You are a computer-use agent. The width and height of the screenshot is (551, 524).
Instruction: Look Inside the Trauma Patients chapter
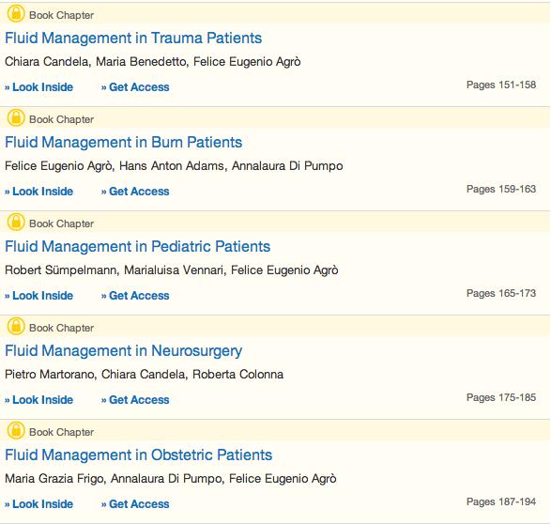38,87
